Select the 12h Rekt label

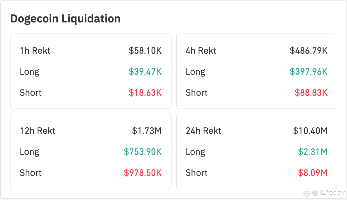point(38,131)
